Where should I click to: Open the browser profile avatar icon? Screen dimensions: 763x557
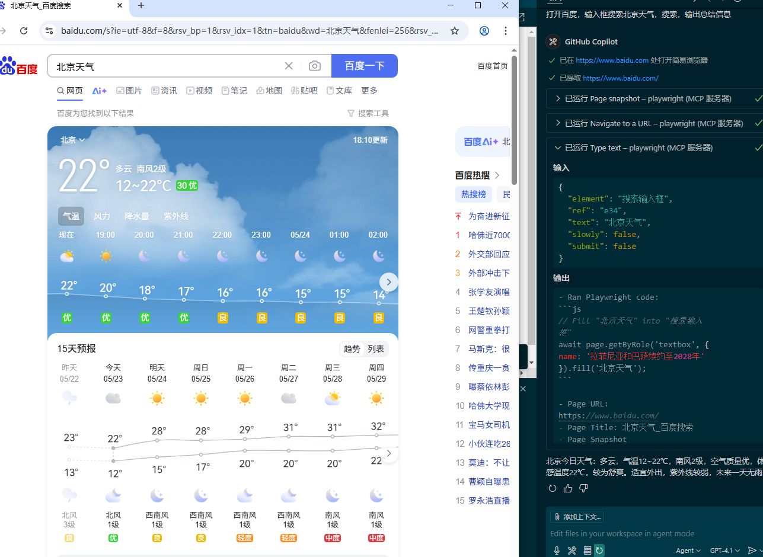pos(484,31)
